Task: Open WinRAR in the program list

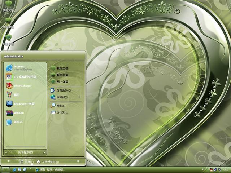Action: point(18,113)
